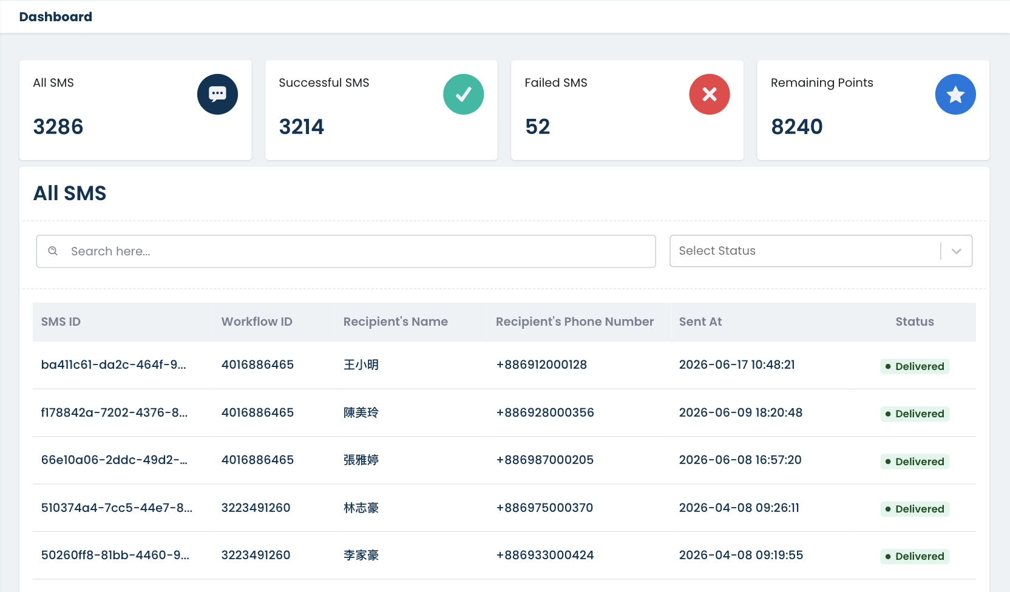Click Delivered badge in 王小明 row
Screen dimensions: 1010x592
(x=915, y=366)
